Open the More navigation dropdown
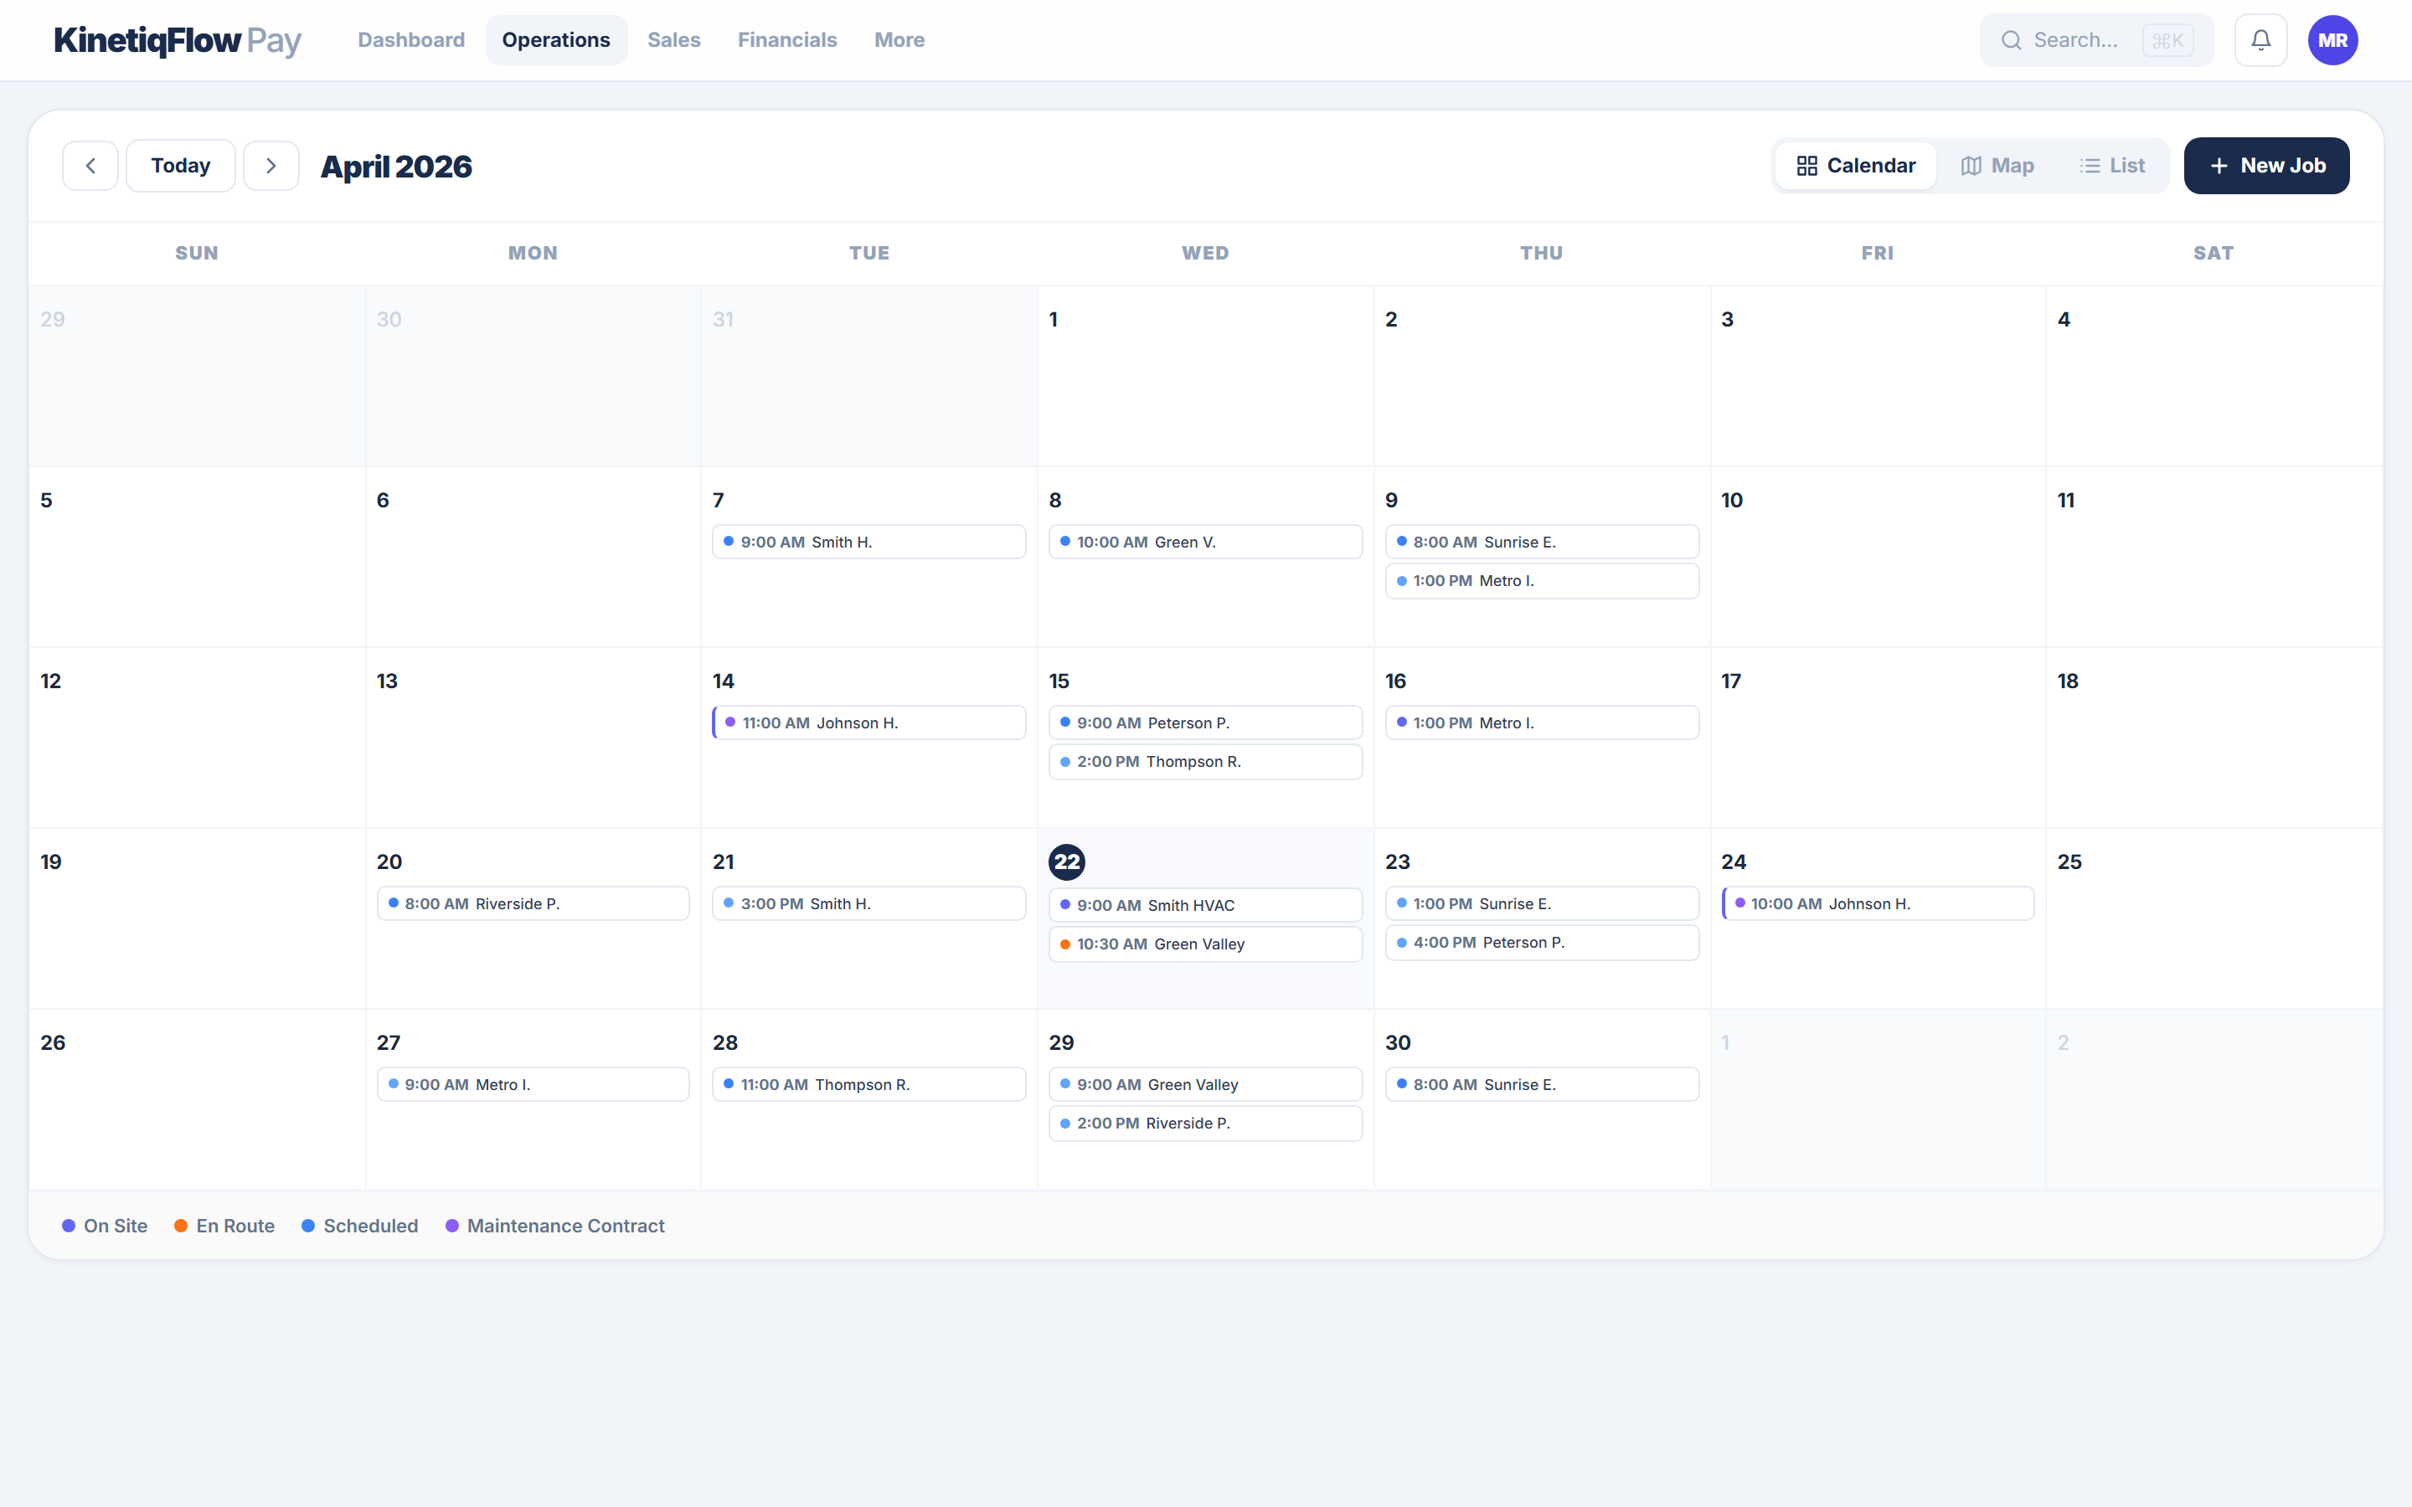Screen dimensions: 2412x1507 coord(898,40)
